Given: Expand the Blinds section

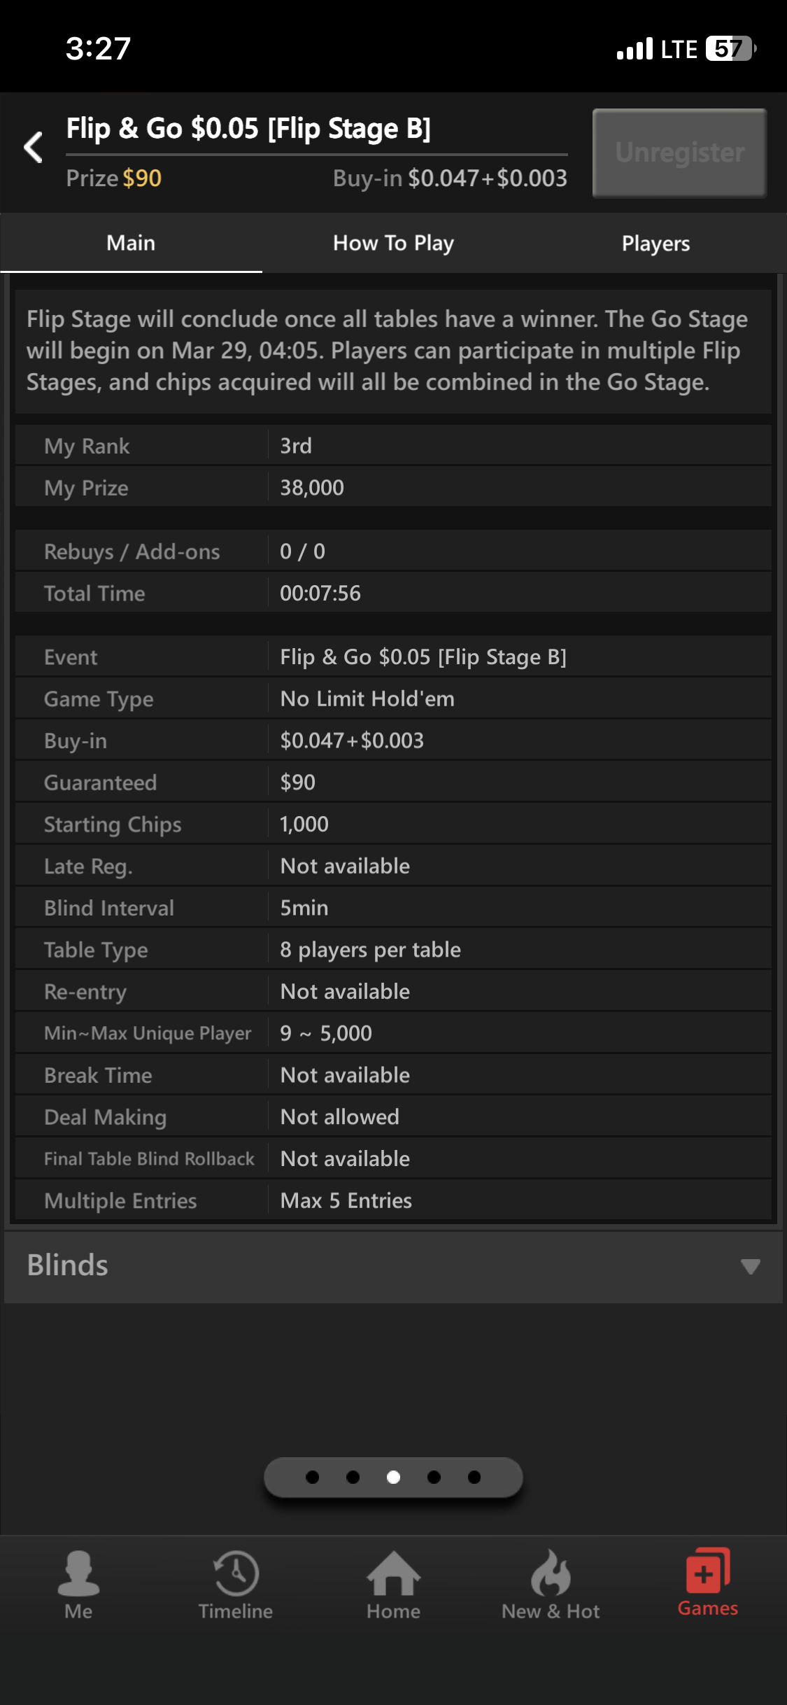Looking at the screenshot, I should point(393,1267).
